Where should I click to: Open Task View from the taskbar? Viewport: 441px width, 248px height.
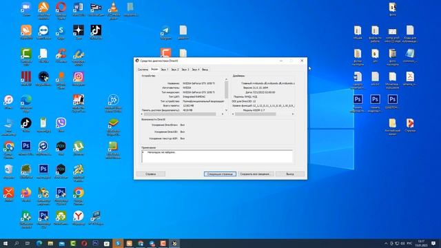click(28, 243)
